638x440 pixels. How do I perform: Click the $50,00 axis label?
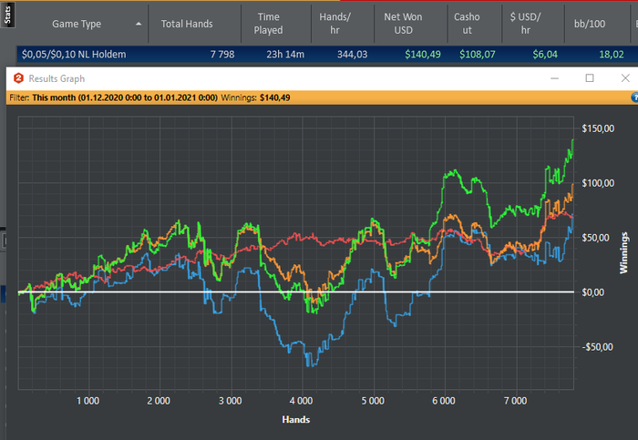[595, 238]
